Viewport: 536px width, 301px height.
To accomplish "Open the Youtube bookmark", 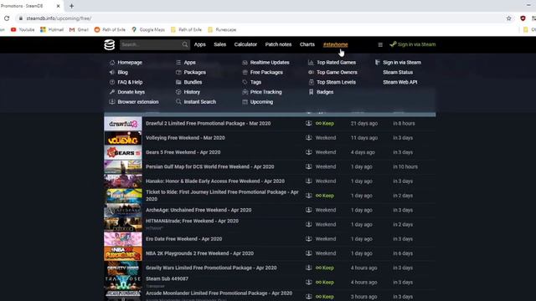I will click(23, 30).
